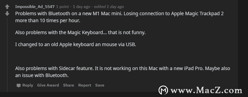Screen dimensions: 248x97
Task: Share this comment
Action: pyautogui.click(x=68, y=85)
